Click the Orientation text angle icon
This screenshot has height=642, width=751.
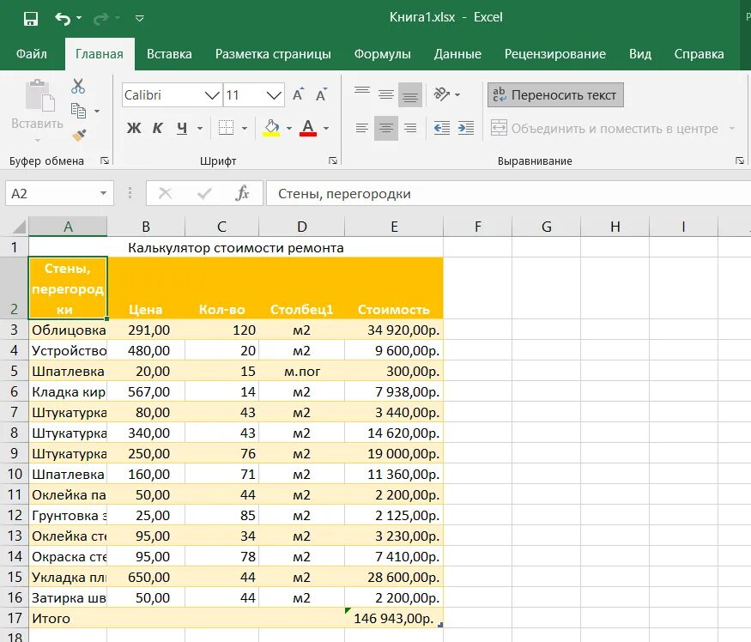click(442, 94)
